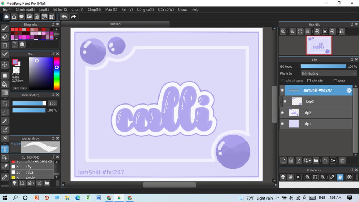Open the add-layer dropdown arrow in the layer panel
This screenshot has height=202, width=359.
click(310, 161)
